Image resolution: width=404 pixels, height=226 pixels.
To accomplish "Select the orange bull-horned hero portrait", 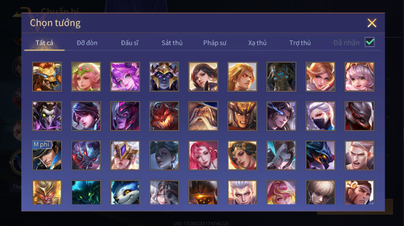I will pos(47,77).
